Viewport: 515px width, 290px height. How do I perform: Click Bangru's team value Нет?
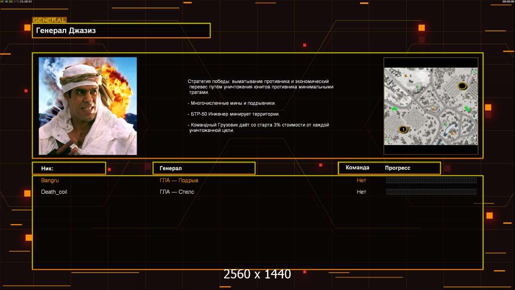tap(361, 180)
